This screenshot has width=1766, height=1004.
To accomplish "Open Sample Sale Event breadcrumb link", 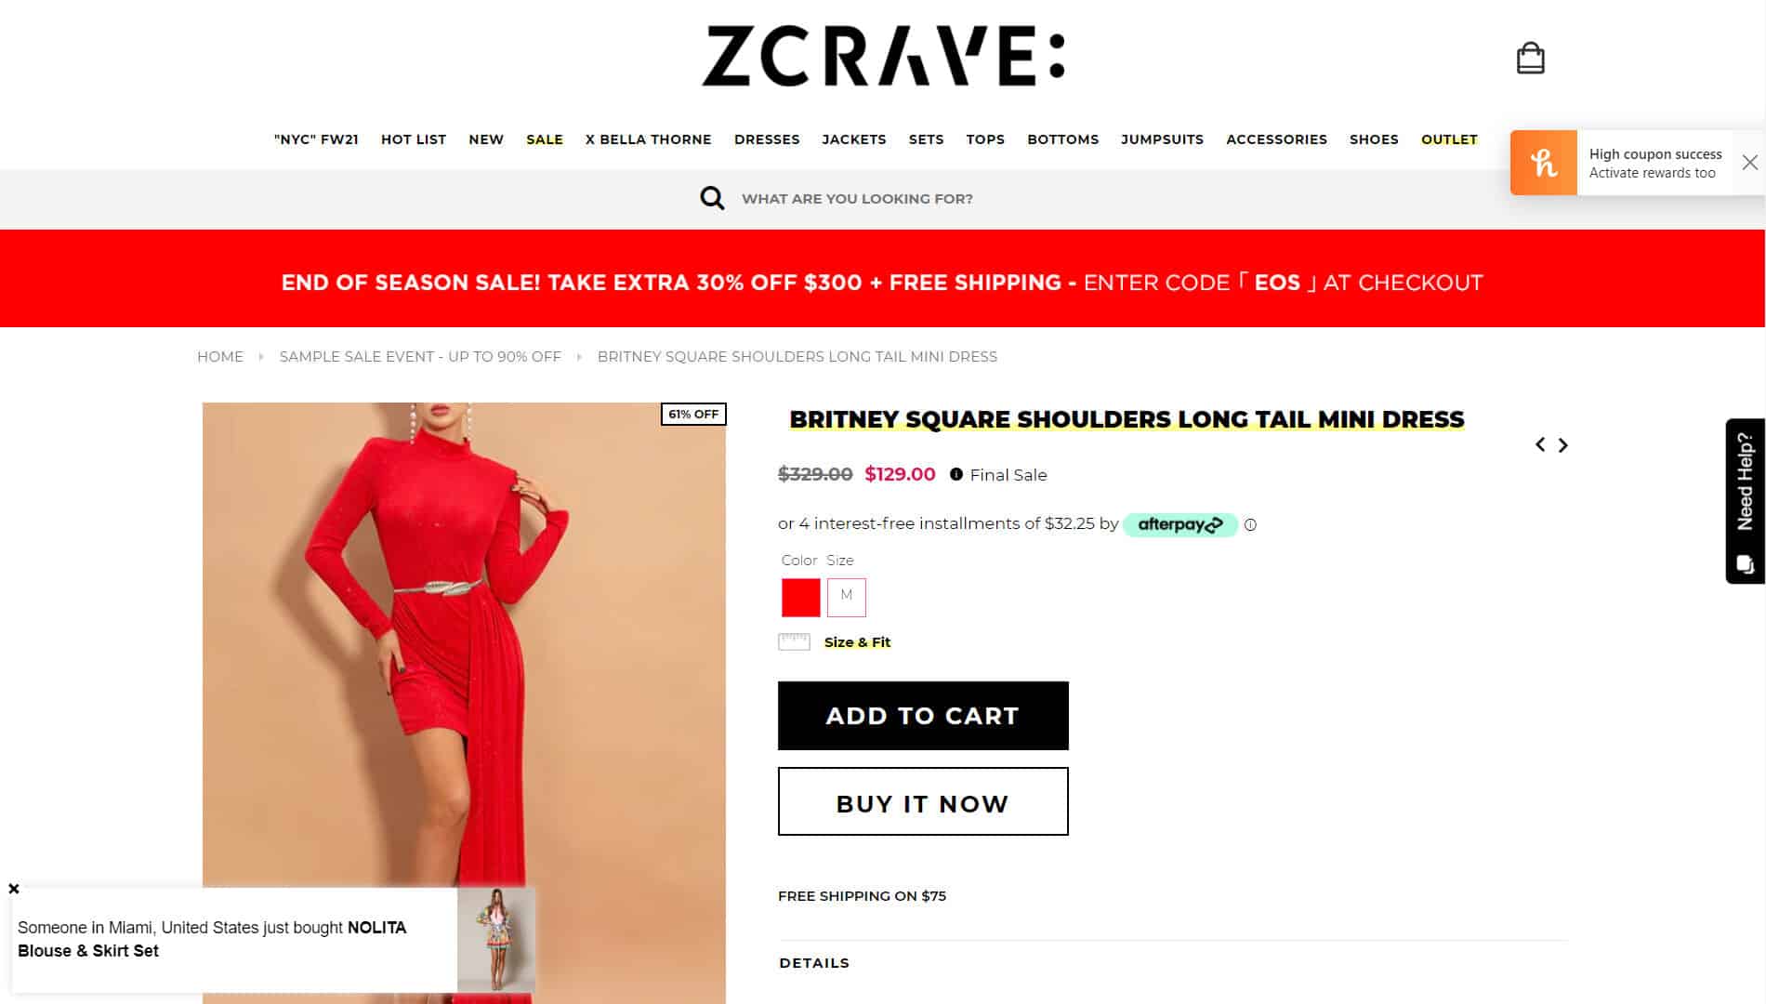I will coord(420,357).
